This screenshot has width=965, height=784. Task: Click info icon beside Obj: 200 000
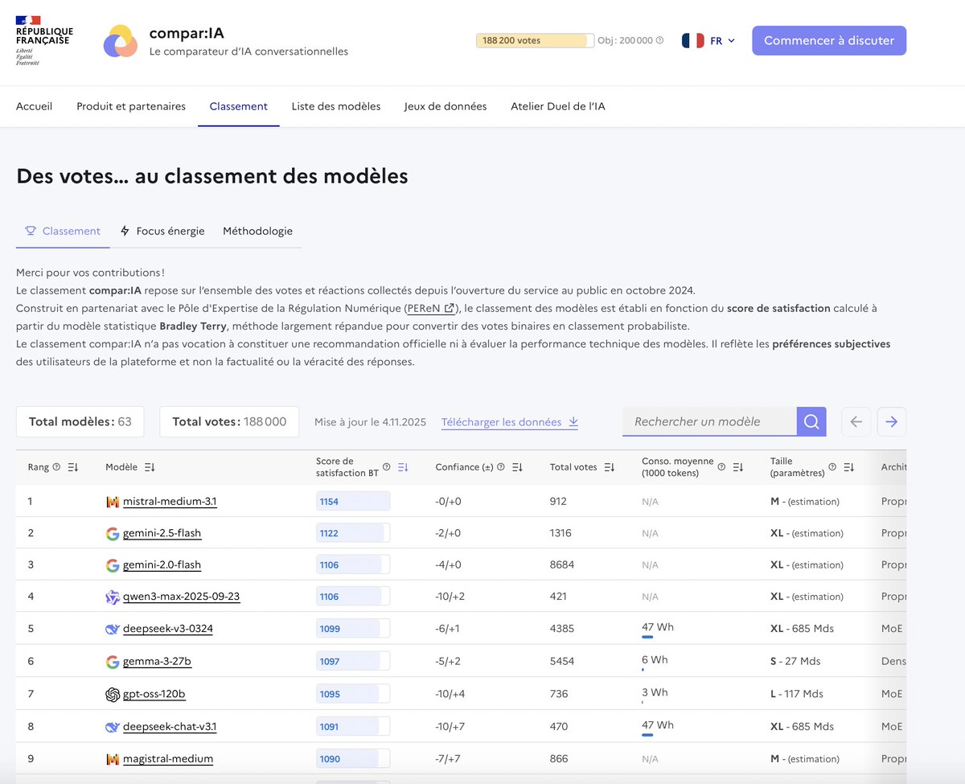coord(660,40)
